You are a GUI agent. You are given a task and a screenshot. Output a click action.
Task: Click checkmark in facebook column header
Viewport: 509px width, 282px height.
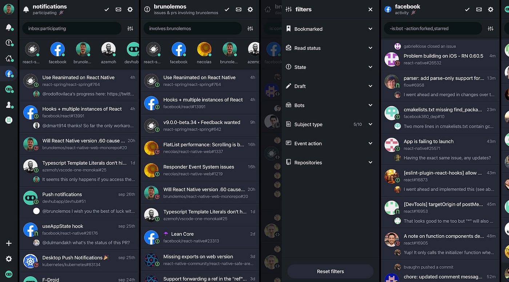coord(467,9)
